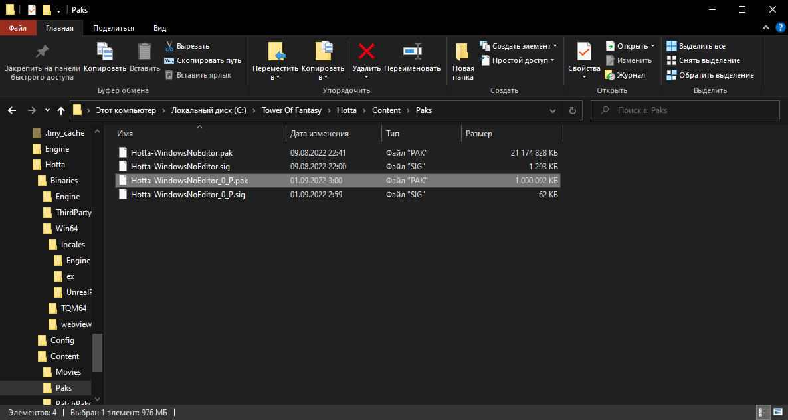Click Скопировать путь button

(x=203, y=60)
